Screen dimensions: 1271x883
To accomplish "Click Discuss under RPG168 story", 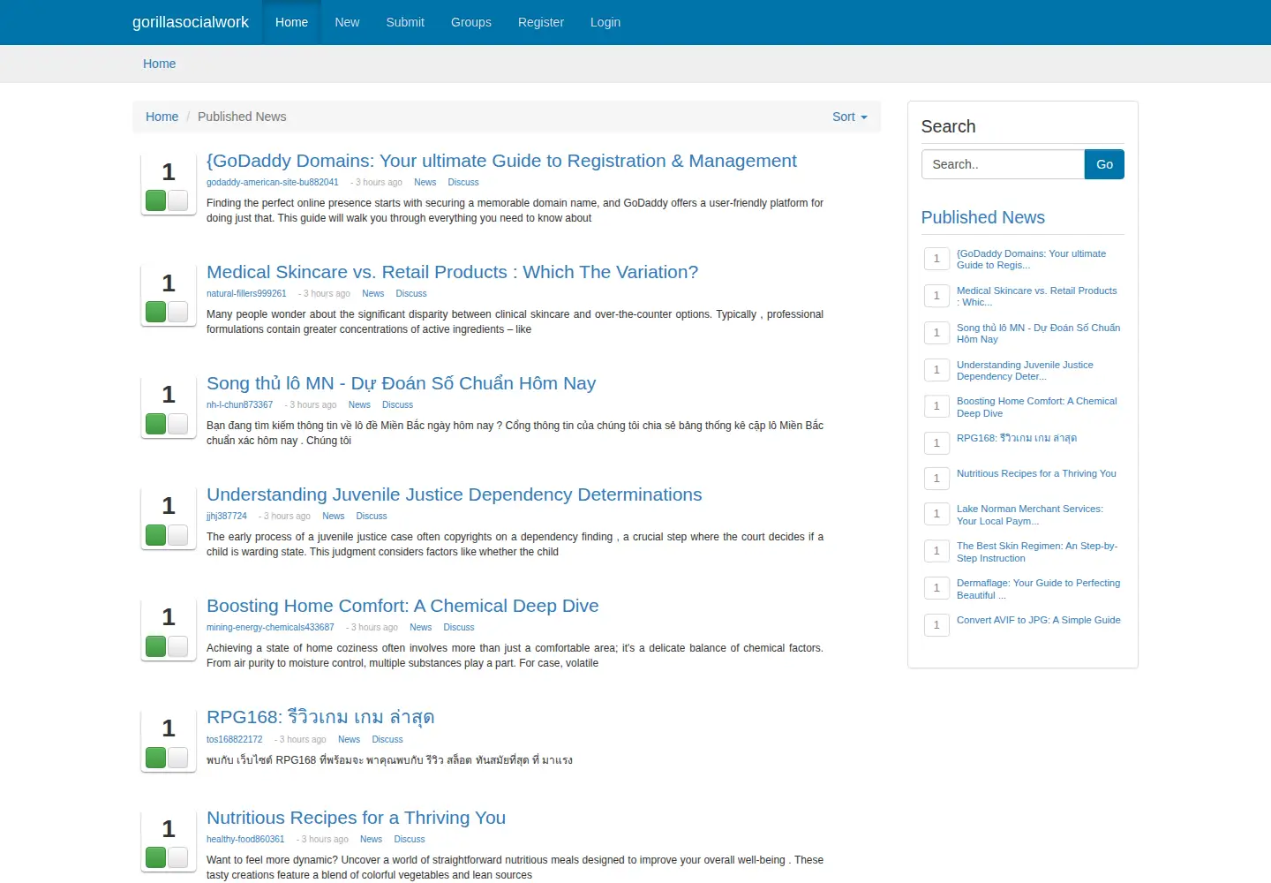I will point(387,739).
